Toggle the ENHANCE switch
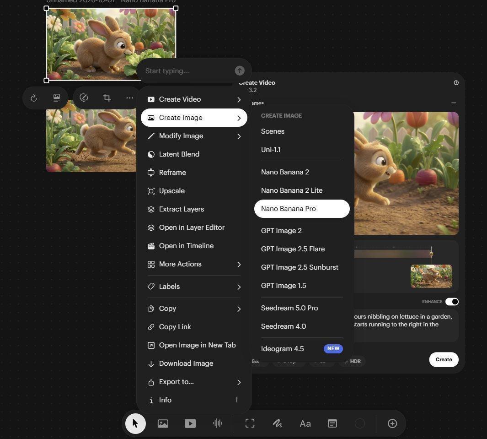The width and height of the screenshot is (487, 439). (452, 302)
